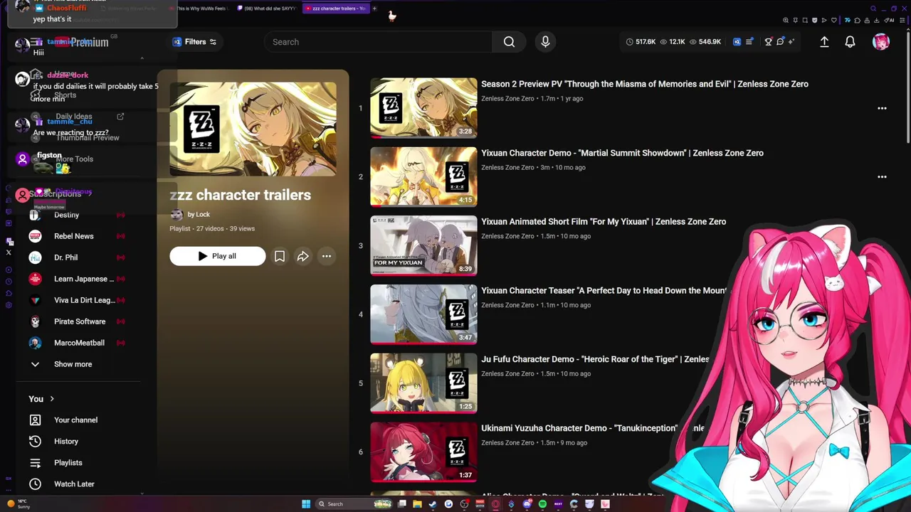This screenshot has height=512, width=911.
Task: Click inside the YouTube search field
Action: pyautogui.click(x=377, y=42)
